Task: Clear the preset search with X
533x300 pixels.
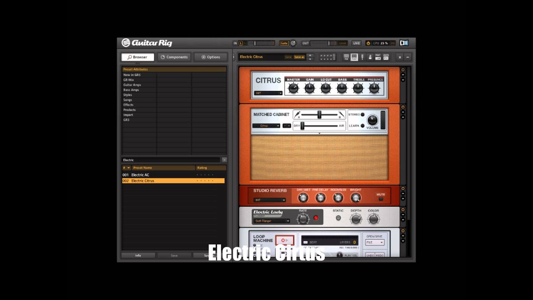Action: tap(224, 160)
